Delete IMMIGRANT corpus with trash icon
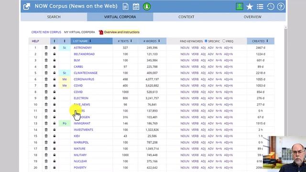This screenshot has width=306, height=172. [x=46, y=123]
